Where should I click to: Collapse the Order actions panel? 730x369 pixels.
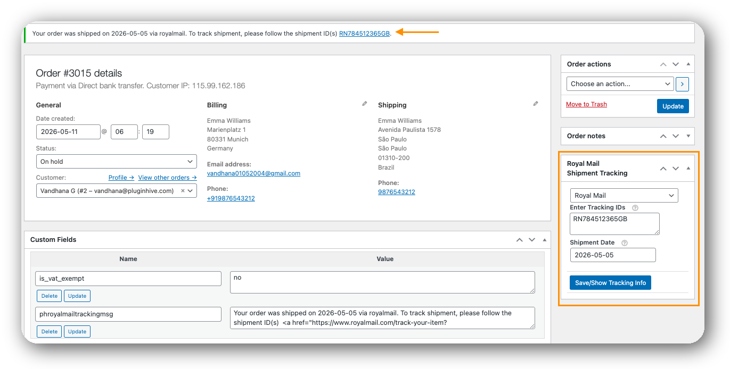pos(688,64)
